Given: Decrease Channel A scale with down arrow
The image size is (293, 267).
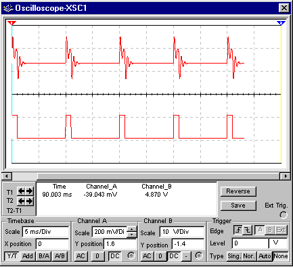Looking at the screenshot, I should (132, 235).
